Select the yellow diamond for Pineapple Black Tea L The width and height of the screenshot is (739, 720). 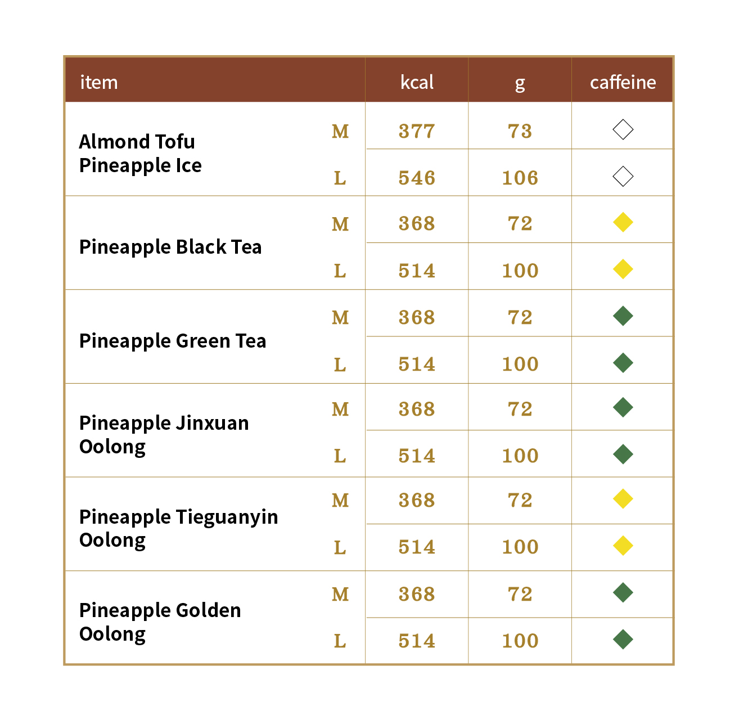pyautogui.click(x=623, y=269)
